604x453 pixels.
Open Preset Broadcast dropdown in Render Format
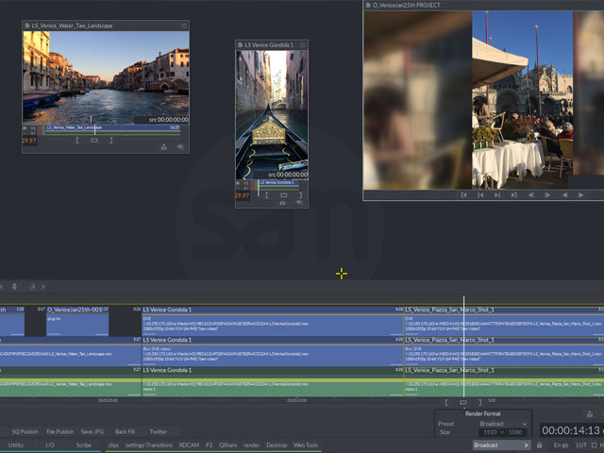(503, 424)
